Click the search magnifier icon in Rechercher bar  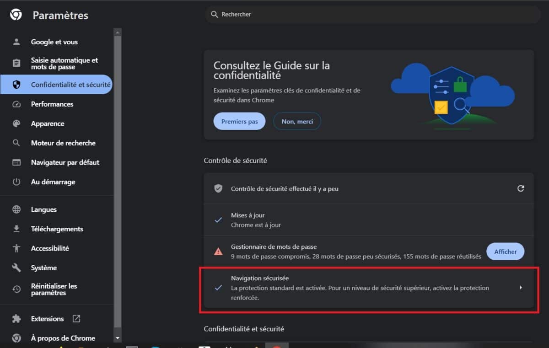(214, 15)
